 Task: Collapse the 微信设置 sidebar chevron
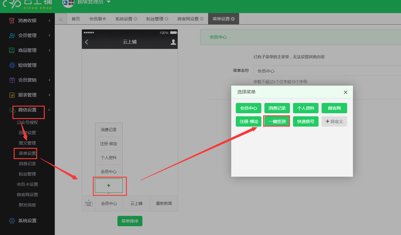tap(49, 110)
